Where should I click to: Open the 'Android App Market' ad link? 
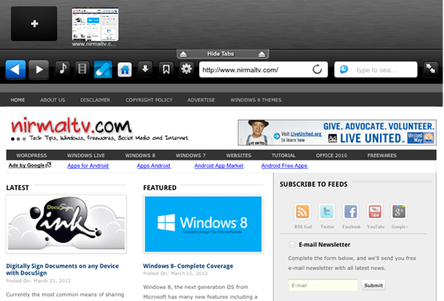click(x=219, y=166)
